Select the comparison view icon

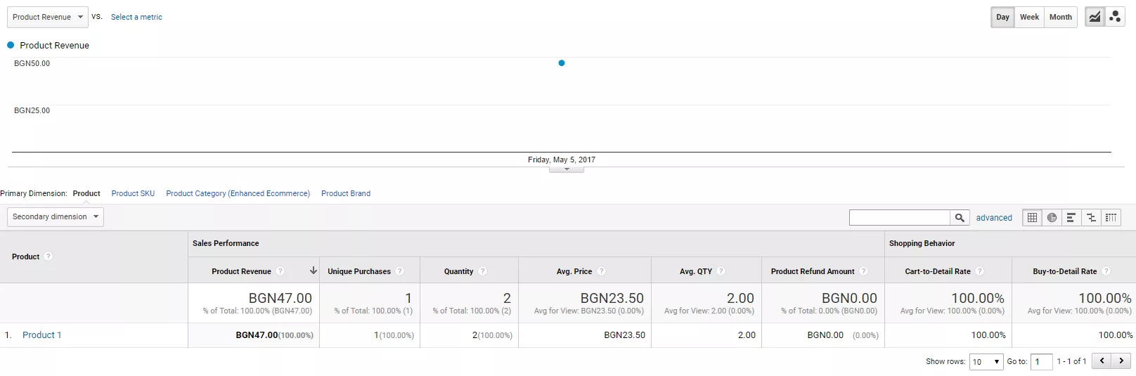pos(1091,218)
